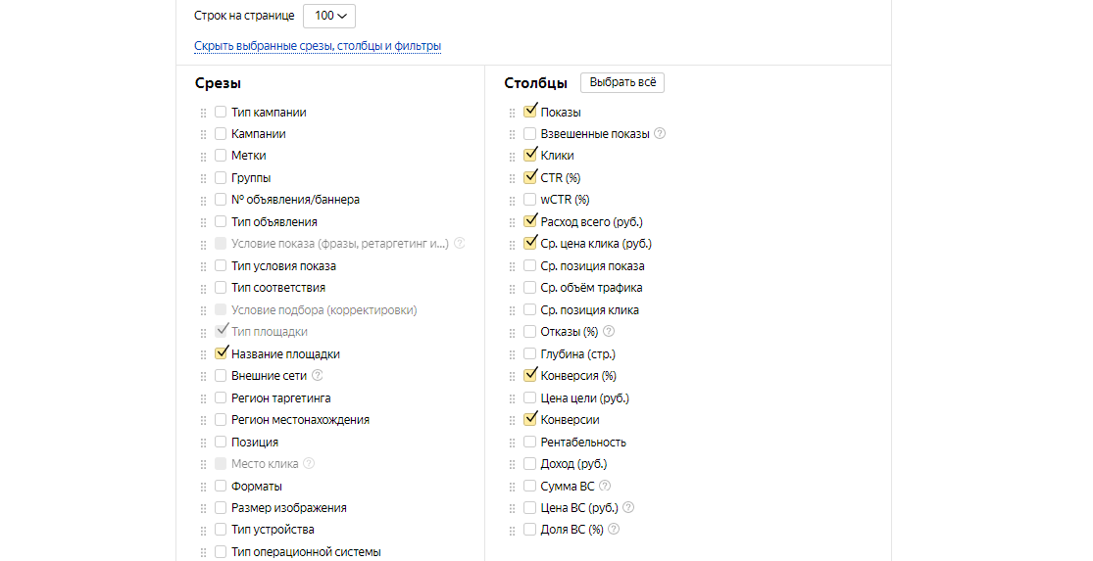Click the drag handle next to Тип кампании
The height and width of the screenshot is (561, 1093).
pyautogui.click(x=204, y=113)
